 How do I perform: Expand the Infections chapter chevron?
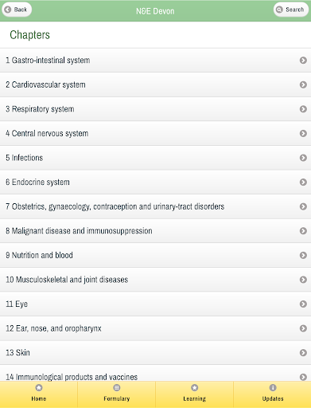pyautogui.click(x=303, y=158)
